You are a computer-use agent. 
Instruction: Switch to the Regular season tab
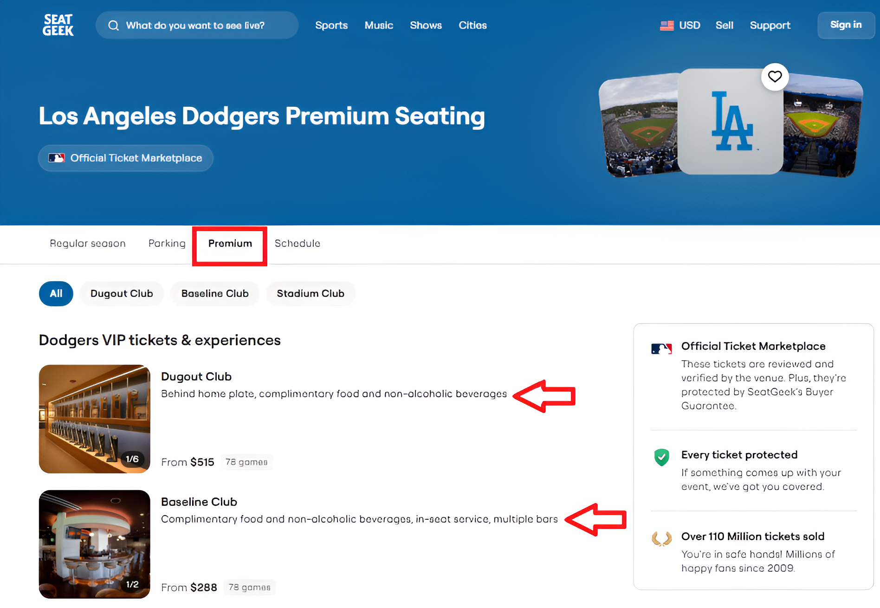(88, 244)
